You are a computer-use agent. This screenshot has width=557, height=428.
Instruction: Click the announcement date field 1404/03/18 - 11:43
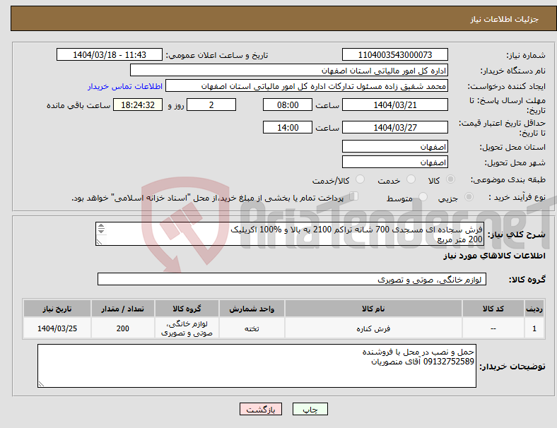pos(110,54)
